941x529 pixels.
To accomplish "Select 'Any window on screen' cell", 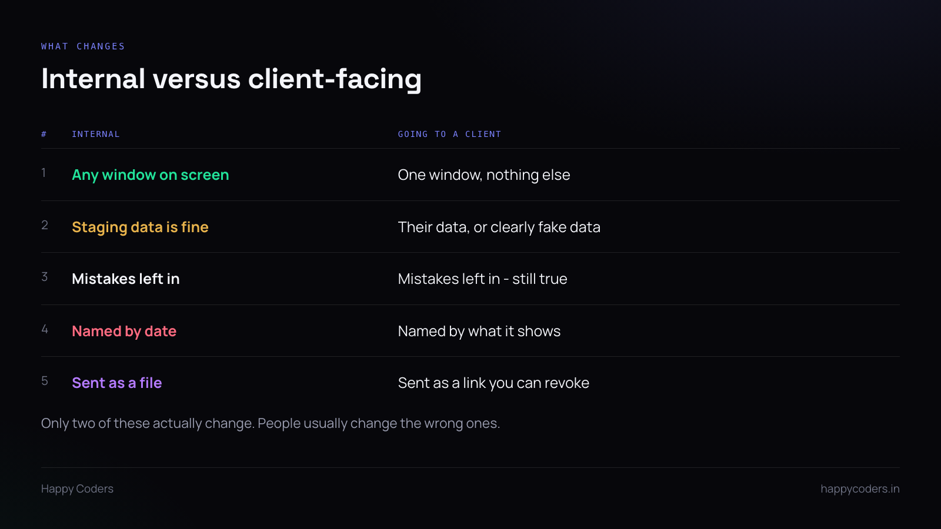I will [151, 175].
